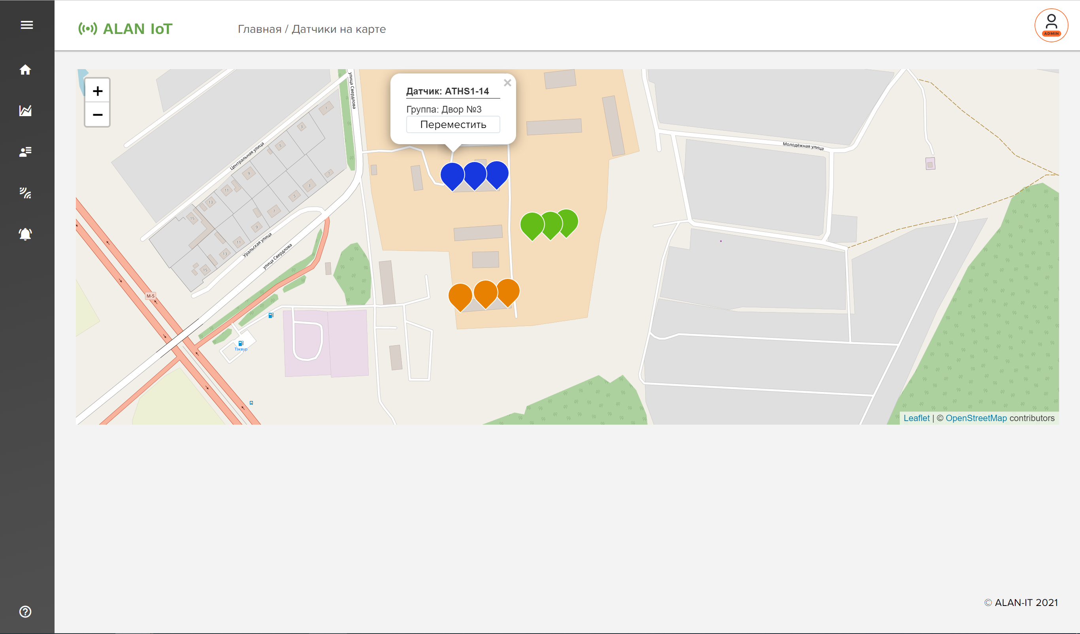The width and height of the screenshot is (1080, 634).
Task: Select the middle blue sensor marker
Action: point(475,173)
